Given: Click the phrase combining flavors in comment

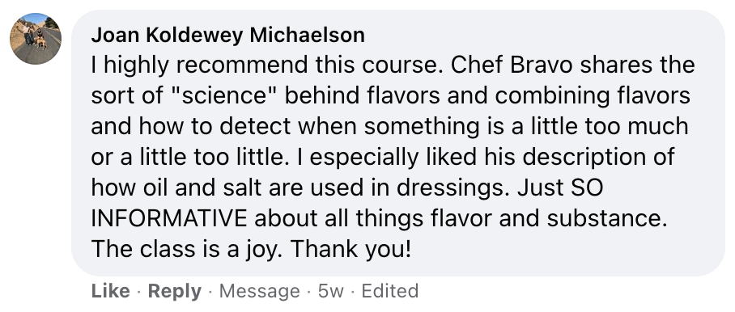Looking at the screenshot, I should [x=593, y=96].
